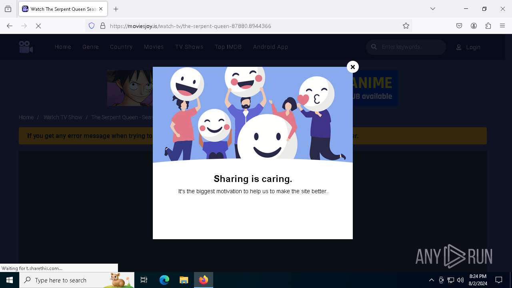This screenshot has height=288, width=512.
Task: Open Task View on taskbar
Action: coord(144,280)
